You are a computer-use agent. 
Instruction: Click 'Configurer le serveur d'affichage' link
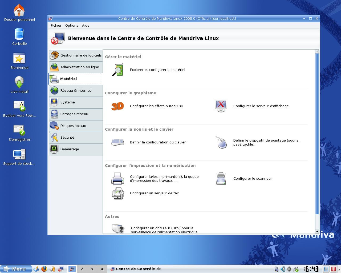(261, 106)
